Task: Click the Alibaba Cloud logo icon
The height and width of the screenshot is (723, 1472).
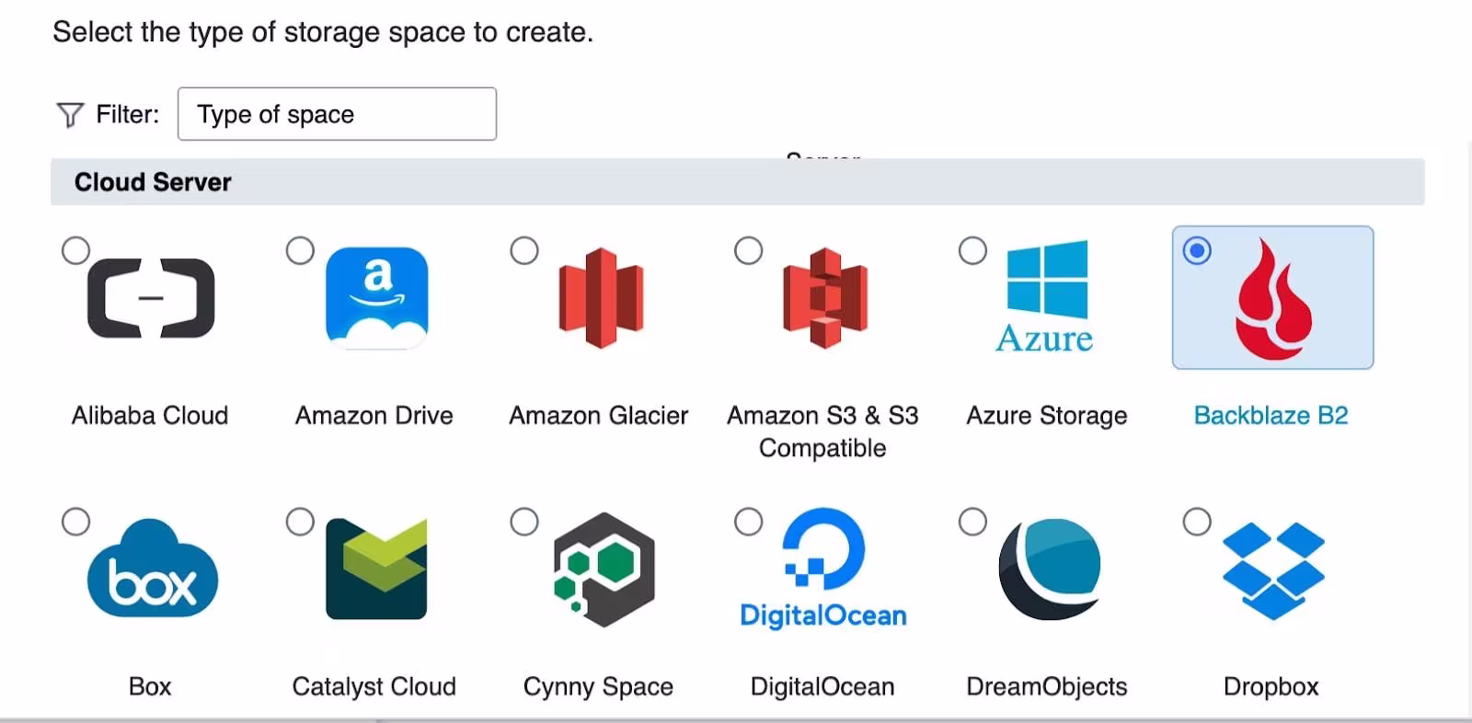Action: coord(151,298)
